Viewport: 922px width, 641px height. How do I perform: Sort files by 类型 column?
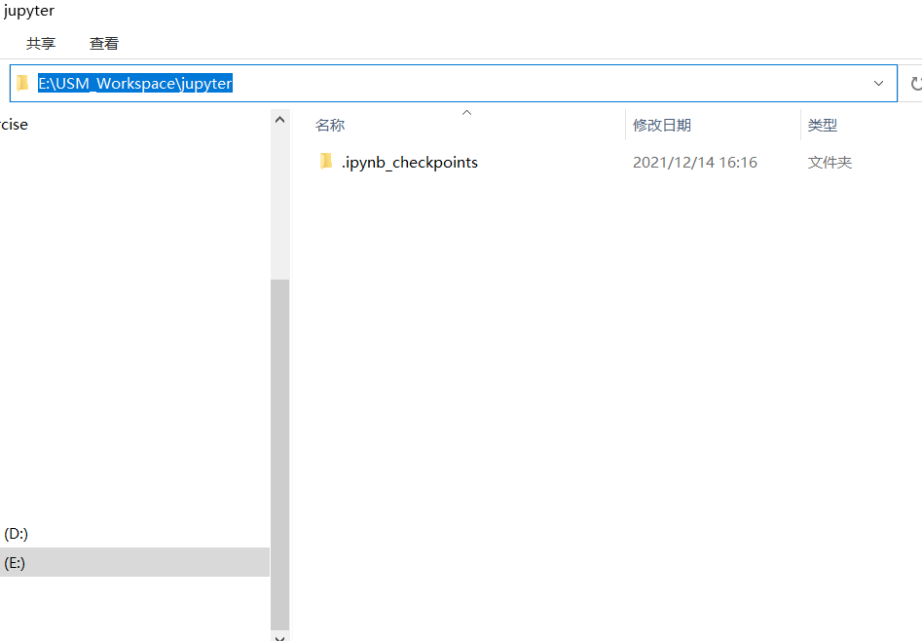tap(822, 125)
